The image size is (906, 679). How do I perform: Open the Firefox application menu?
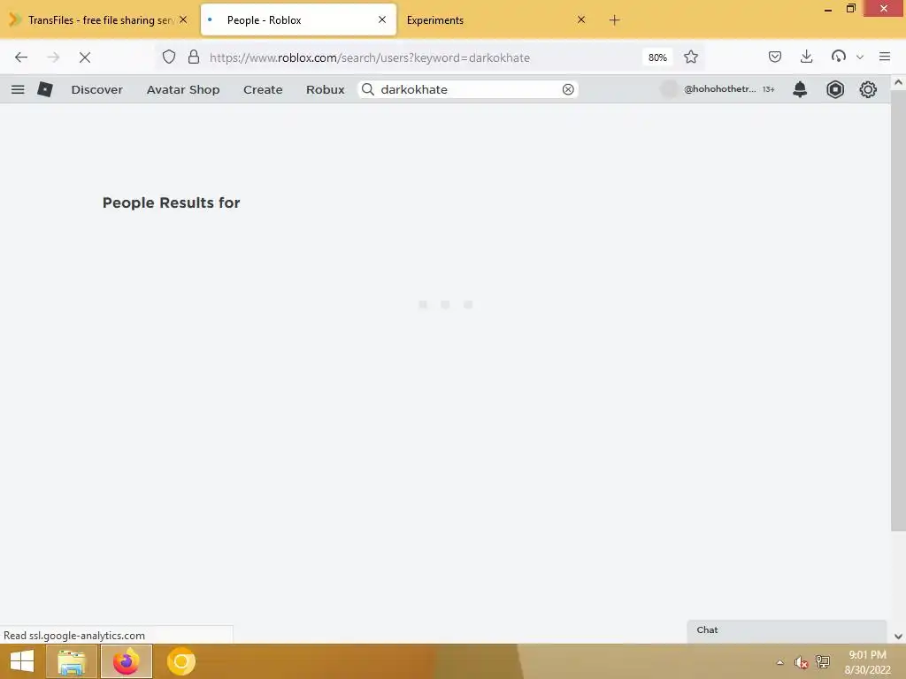pos(885,57)
